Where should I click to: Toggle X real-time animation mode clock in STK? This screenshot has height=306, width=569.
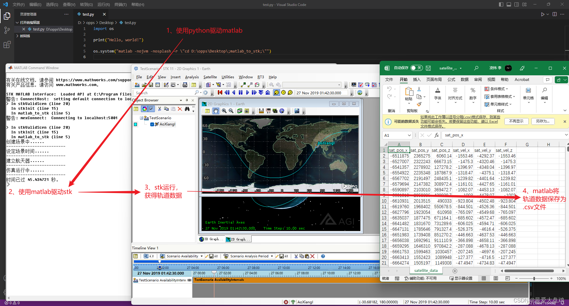(290, 93)
